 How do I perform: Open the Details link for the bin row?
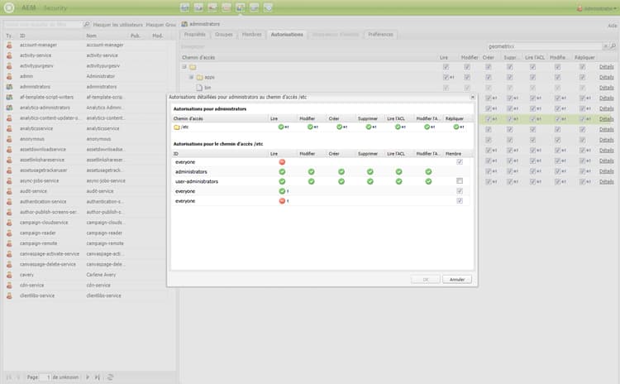click(x=607, y=88)
